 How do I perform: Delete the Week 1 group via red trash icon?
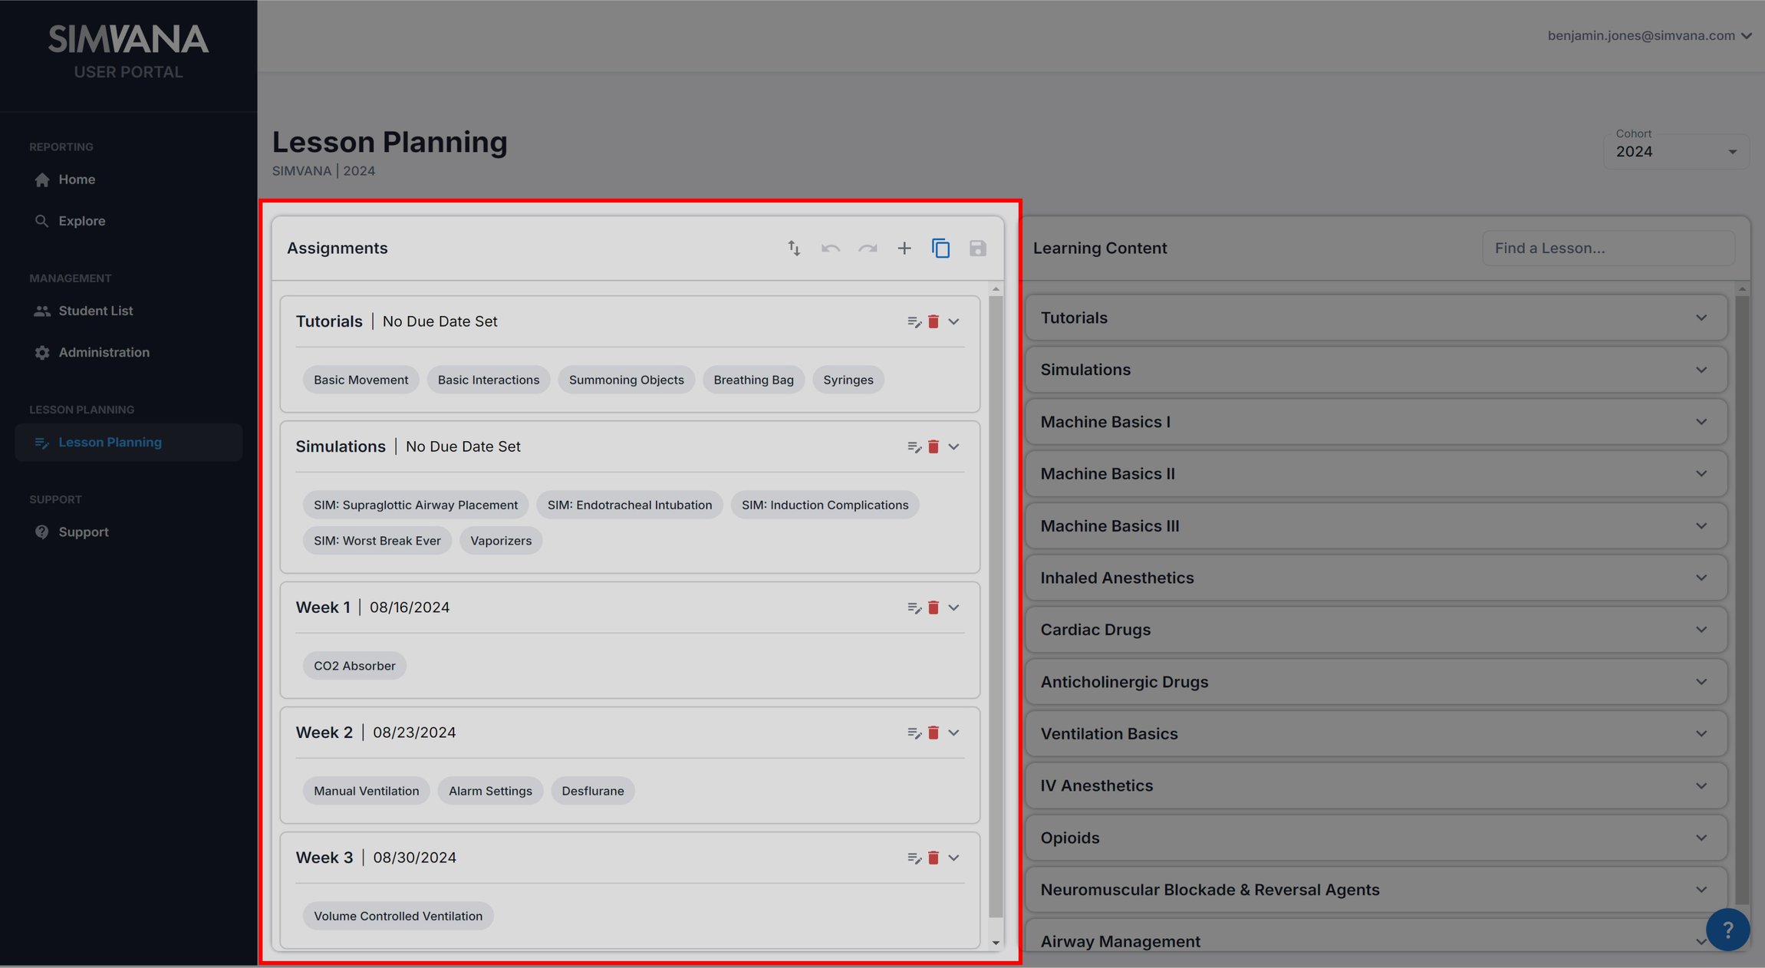934,607
